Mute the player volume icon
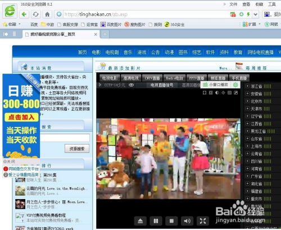Image resolution: width=281 pixels, height=230 pixels. [187, 221]
